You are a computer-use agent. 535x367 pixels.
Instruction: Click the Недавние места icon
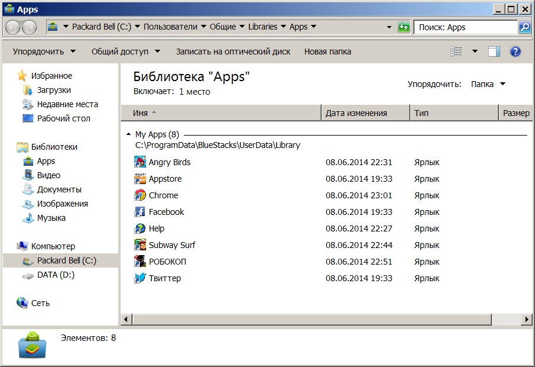[x=28, y=104]
